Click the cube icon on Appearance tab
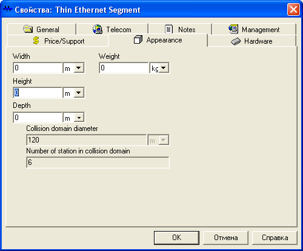Image resolution: width=303 pixels, height=251 pixels. [138, 39]
